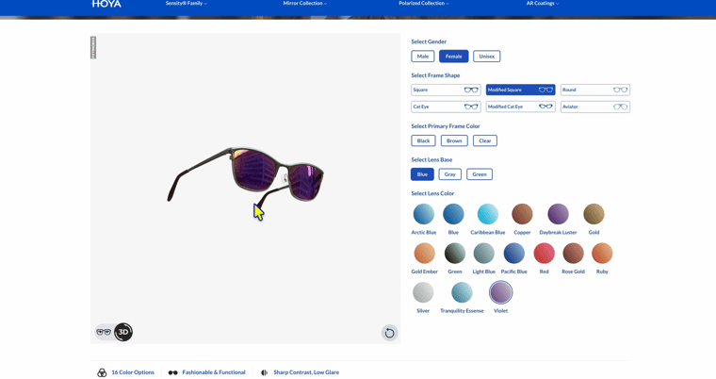Screen dimensions: 716x379
Task: Select Violet lens color swatch
Action: click(500, 292)
